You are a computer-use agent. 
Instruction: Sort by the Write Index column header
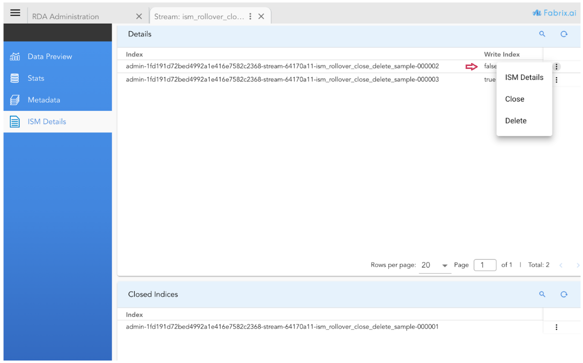[x=502, y=54]
